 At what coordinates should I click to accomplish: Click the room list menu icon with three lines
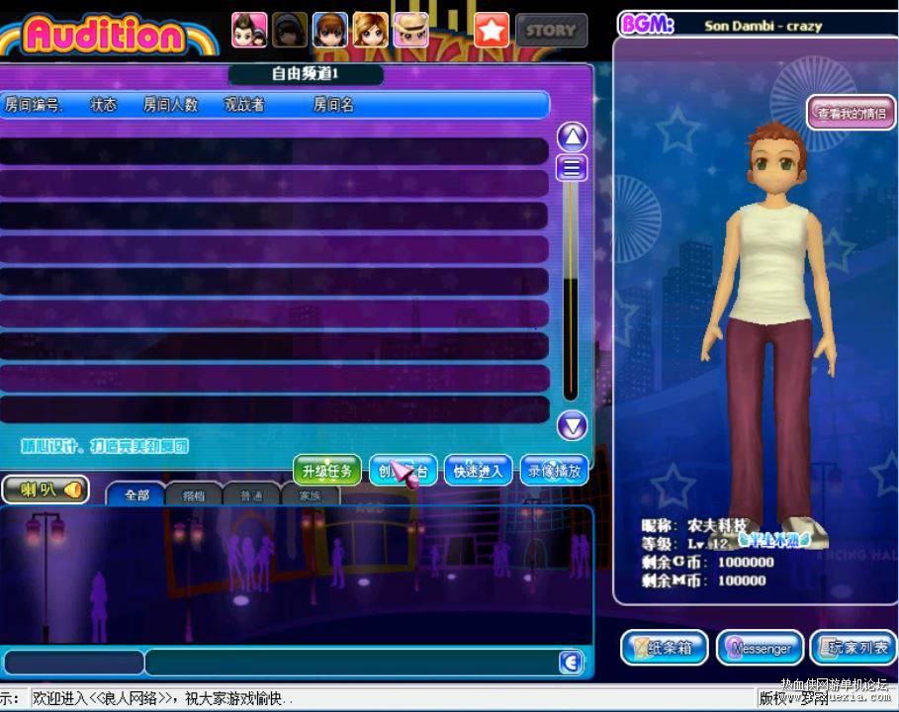[x=572, y=167]
